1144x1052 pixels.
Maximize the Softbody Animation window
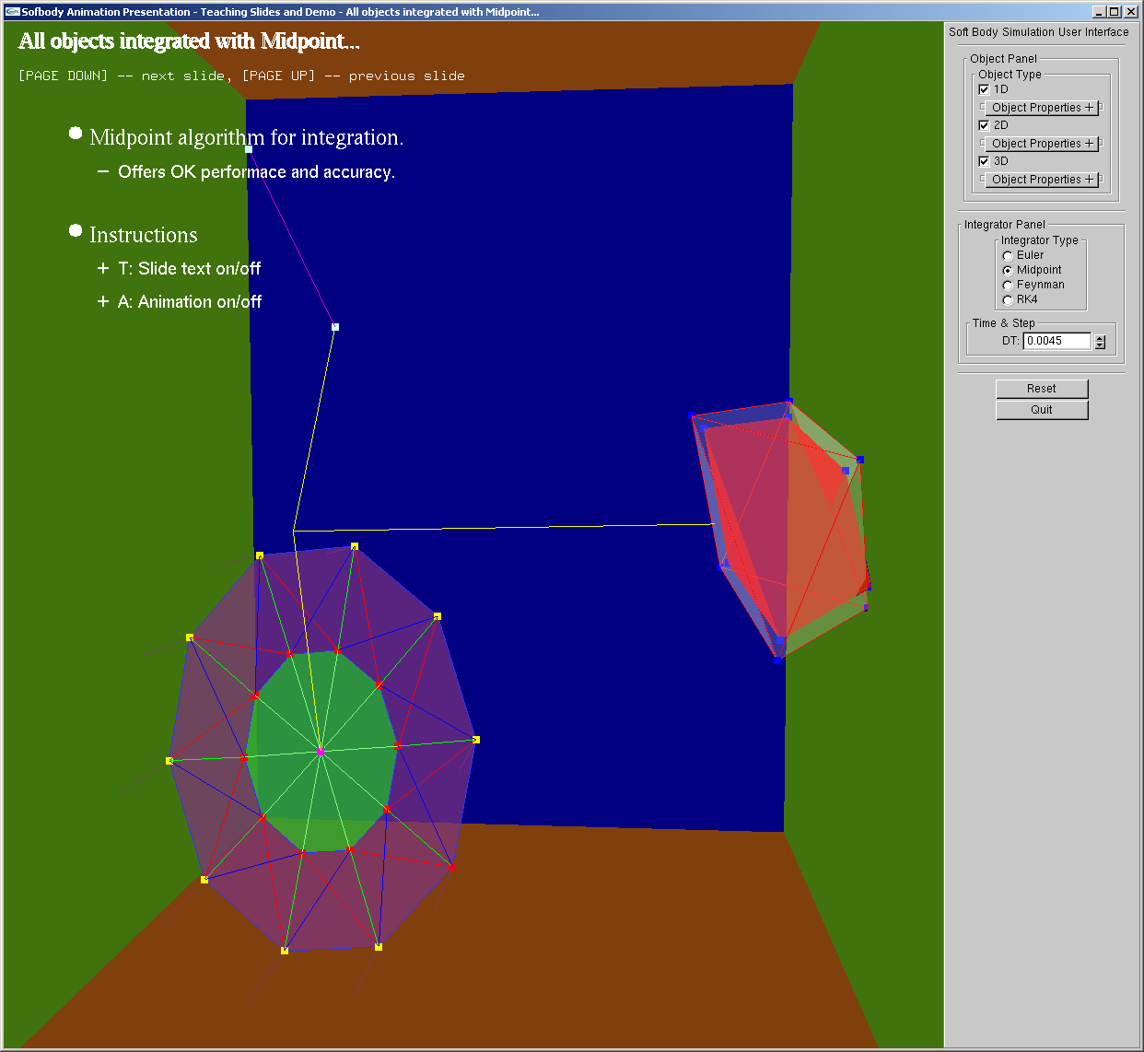1115,12
